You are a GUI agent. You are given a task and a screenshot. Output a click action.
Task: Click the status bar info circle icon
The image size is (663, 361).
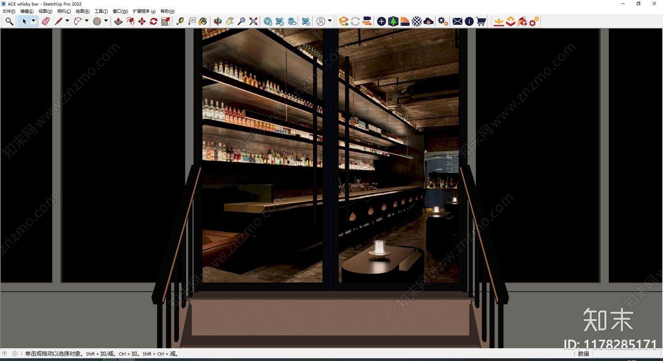[x=15, y=354]
